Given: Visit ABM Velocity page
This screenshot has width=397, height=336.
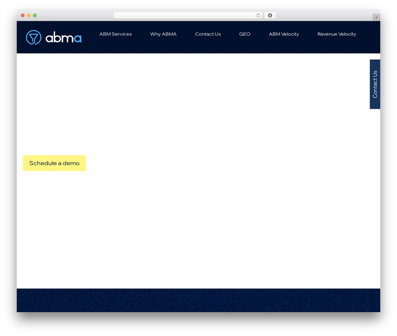Looking at the screenshot, I should click(284, 34).
